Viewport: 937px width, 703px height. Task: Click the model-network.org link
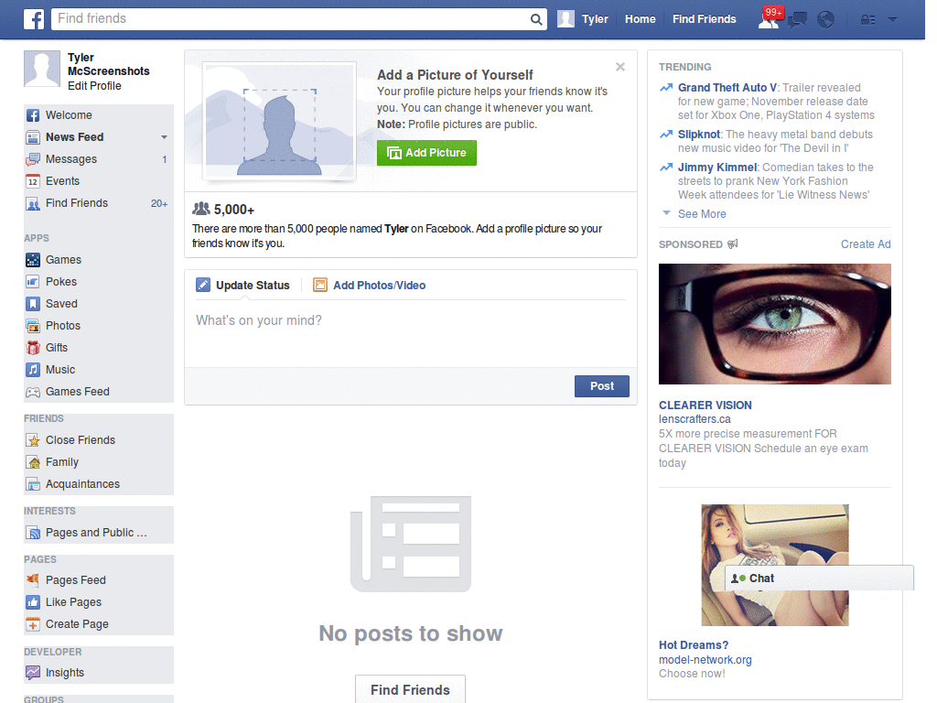click(x=705, y=660)
